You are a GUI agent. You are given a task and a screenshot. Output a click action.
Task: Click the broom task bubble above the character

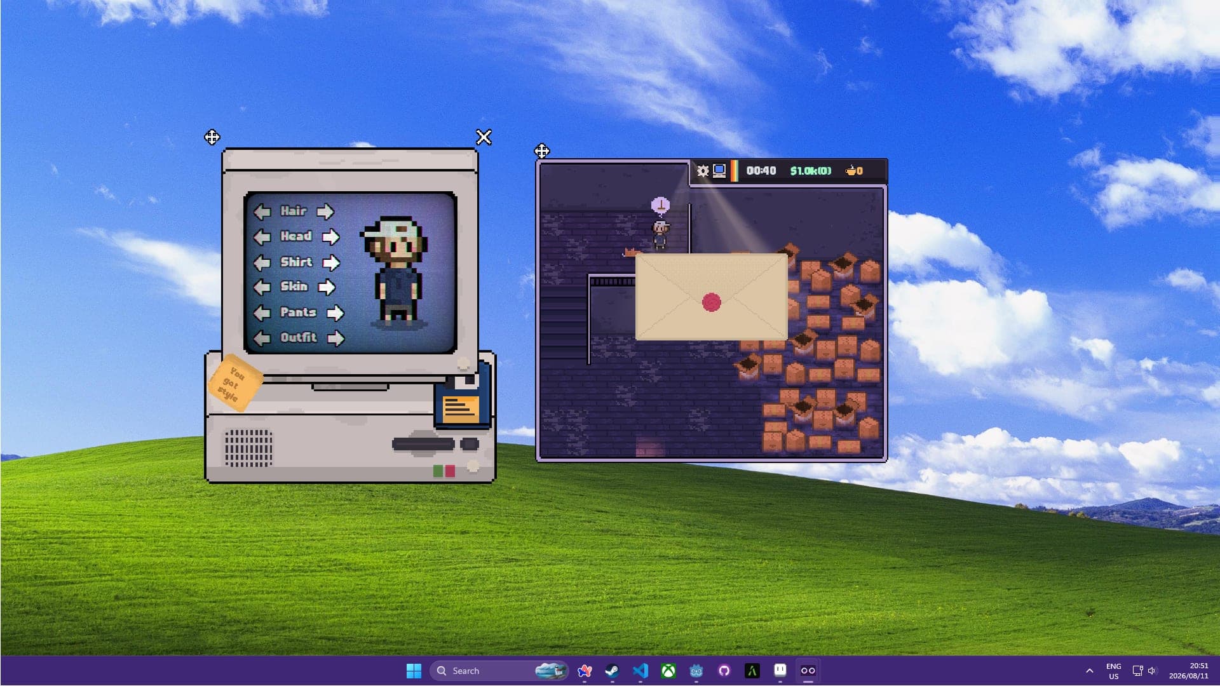pyautogui.click(x=661, y=206)
